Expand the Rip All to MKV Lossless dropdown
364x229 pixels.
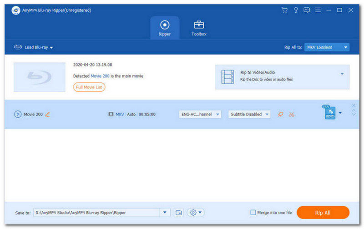coord(327,47)
